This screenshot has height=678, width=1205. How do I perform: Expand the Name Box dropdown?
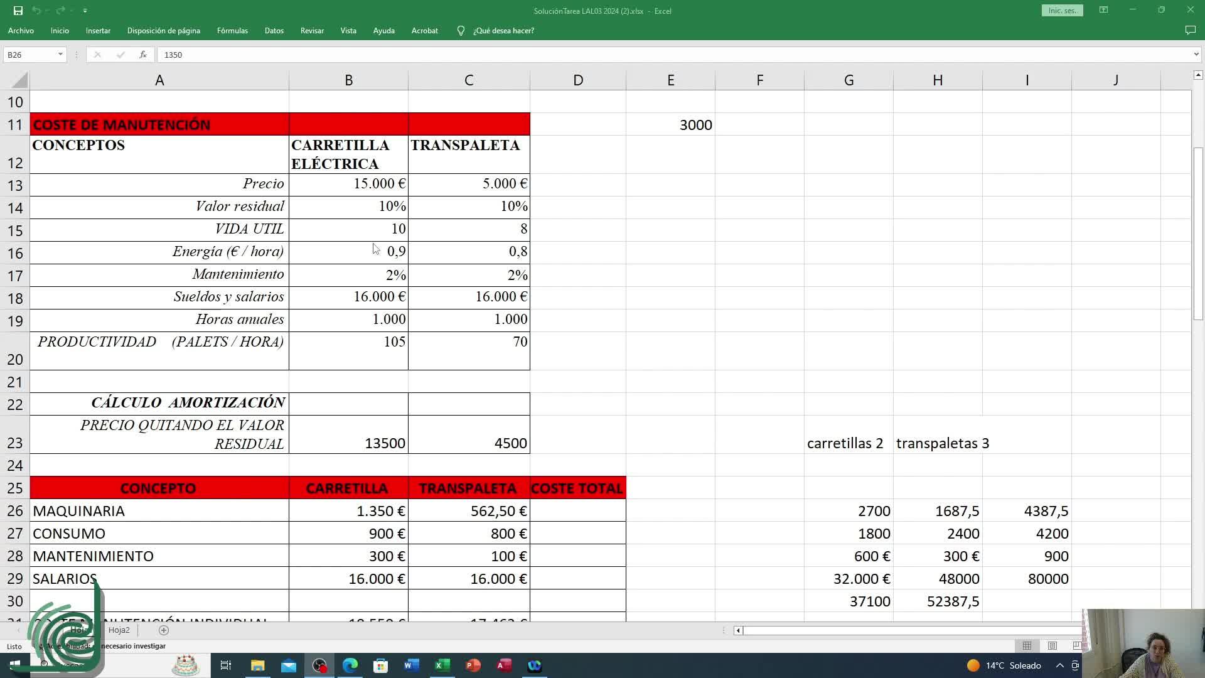click(60, 55)
